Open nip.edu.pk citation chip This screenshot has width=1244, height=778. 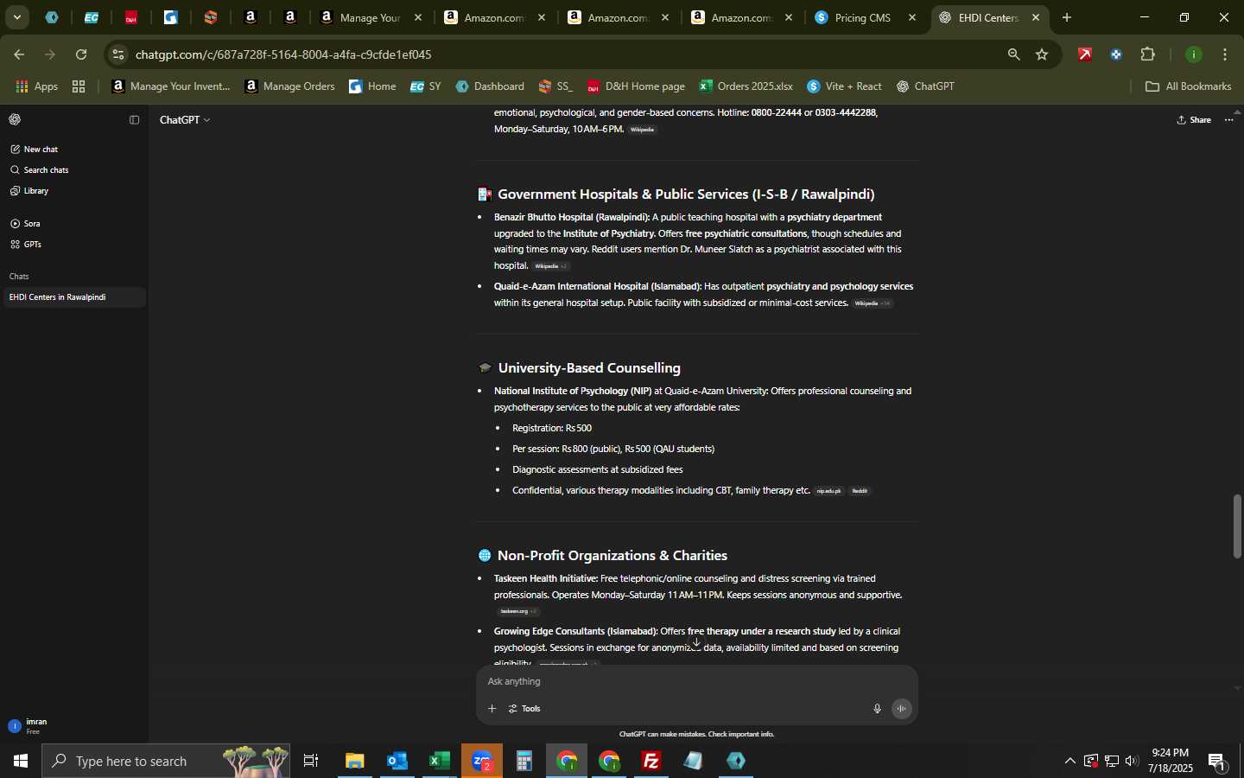click(x=828, y=491)
